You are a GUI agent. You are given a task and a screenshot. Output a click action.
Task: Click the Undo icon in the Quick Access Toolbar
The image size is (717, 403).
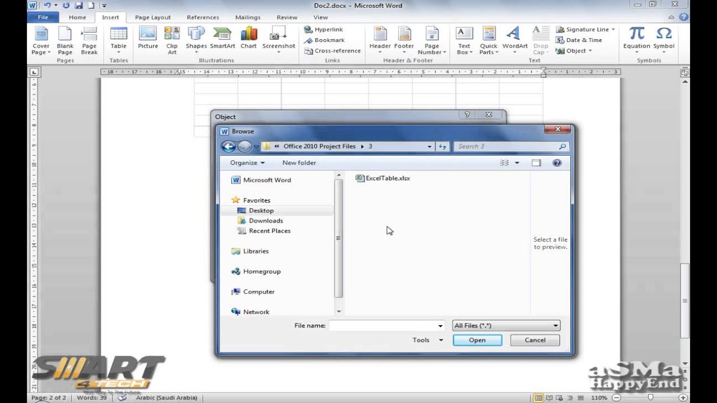(48, 6)
